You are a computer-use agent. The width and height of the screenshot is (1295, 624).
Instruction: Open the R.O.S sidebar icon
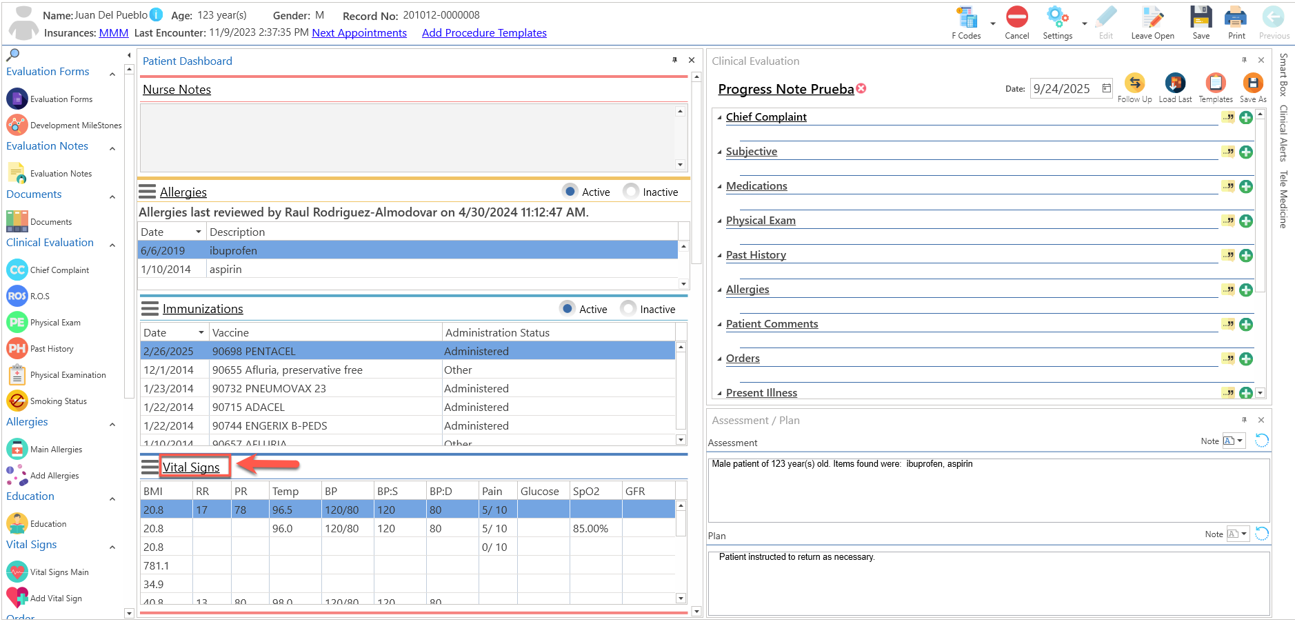17,296
